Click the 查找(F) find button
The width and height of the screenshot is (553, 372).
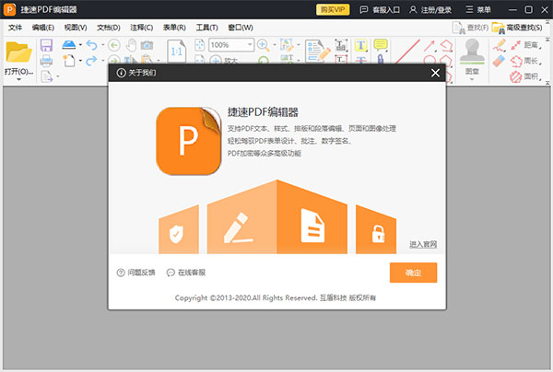point(470,28)
